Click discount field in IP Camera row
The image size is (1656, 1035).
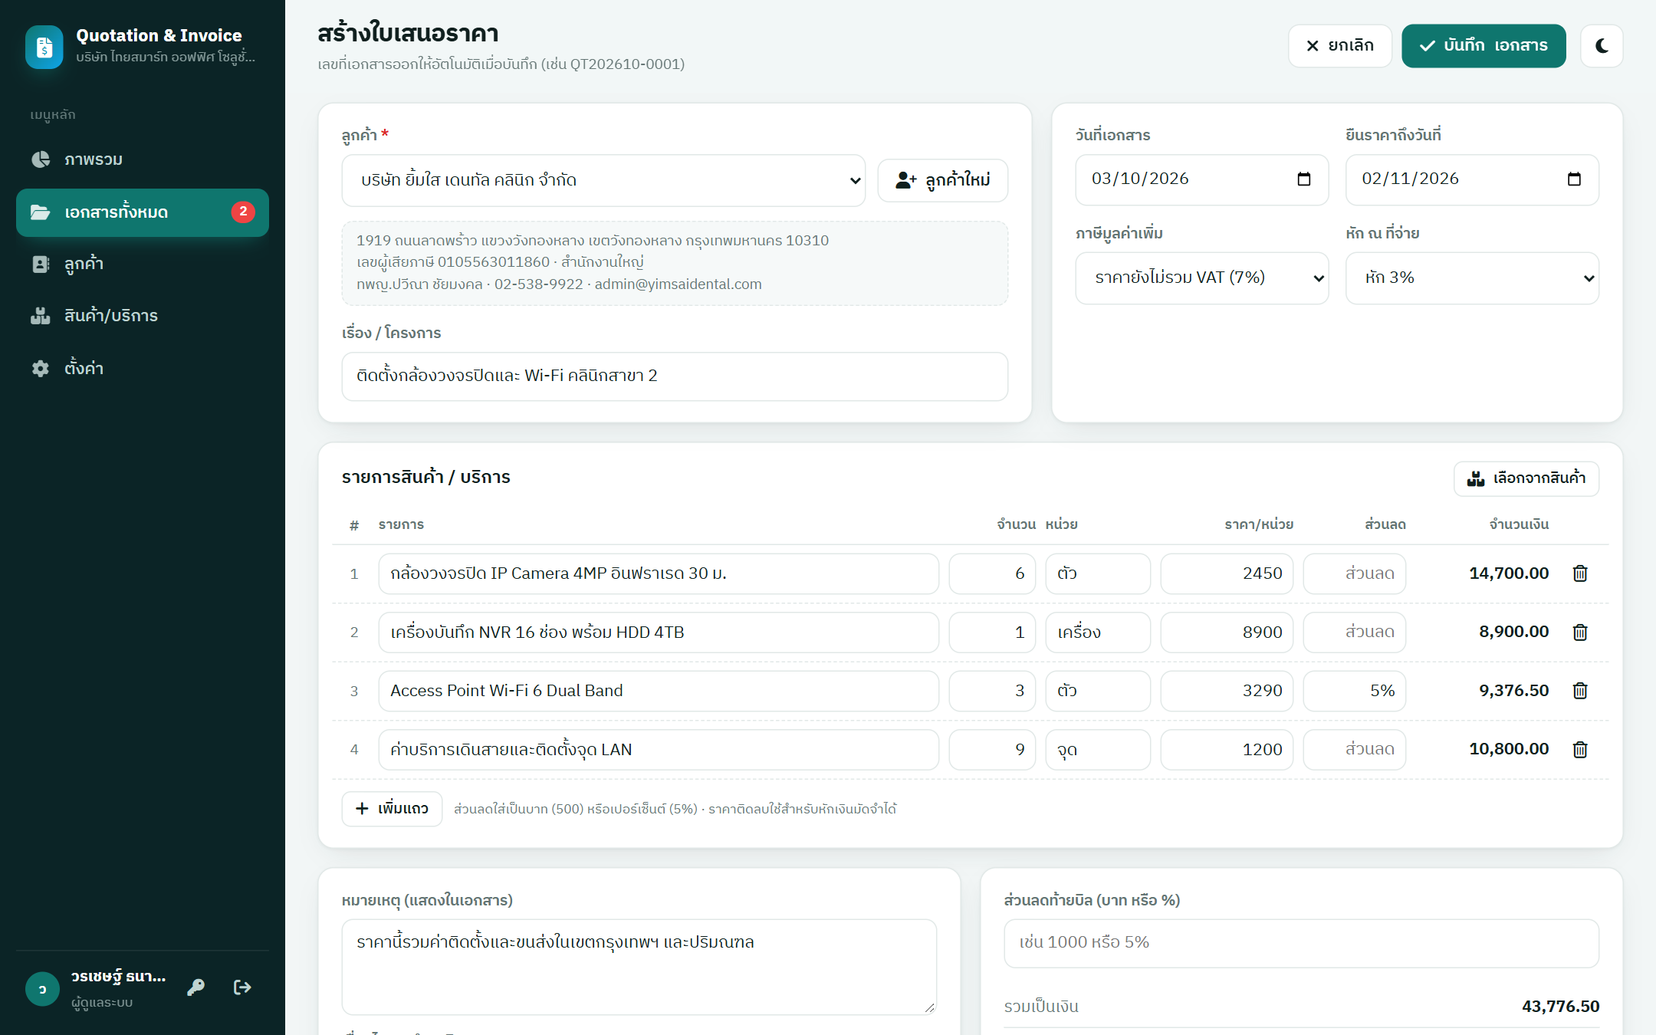pos(1355,573)
